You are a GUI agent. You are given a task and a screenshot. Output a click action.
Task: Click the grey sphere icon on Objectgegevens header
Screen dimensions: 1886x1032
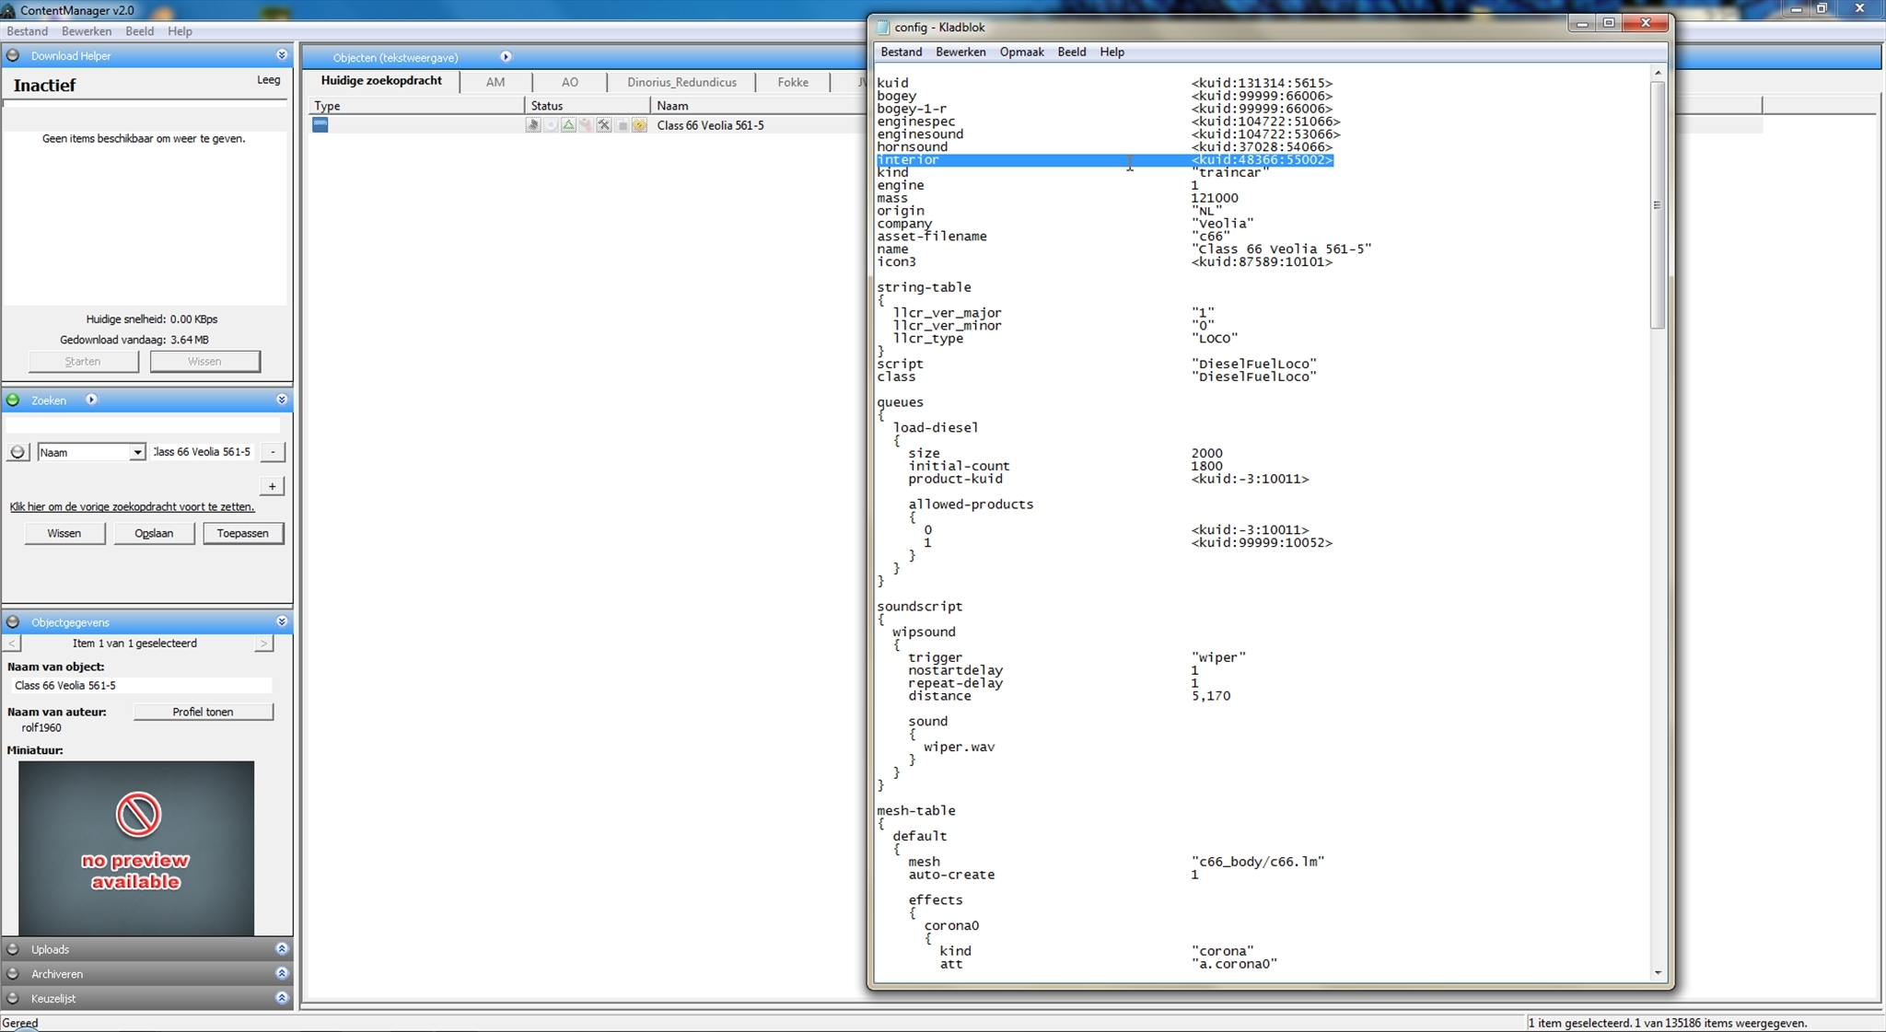[13, 622]
